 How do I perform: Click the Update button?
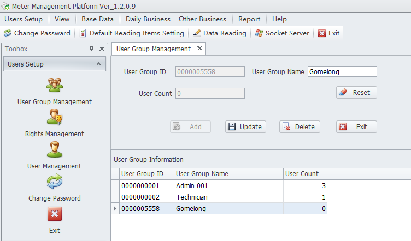[x=245, y=127]
